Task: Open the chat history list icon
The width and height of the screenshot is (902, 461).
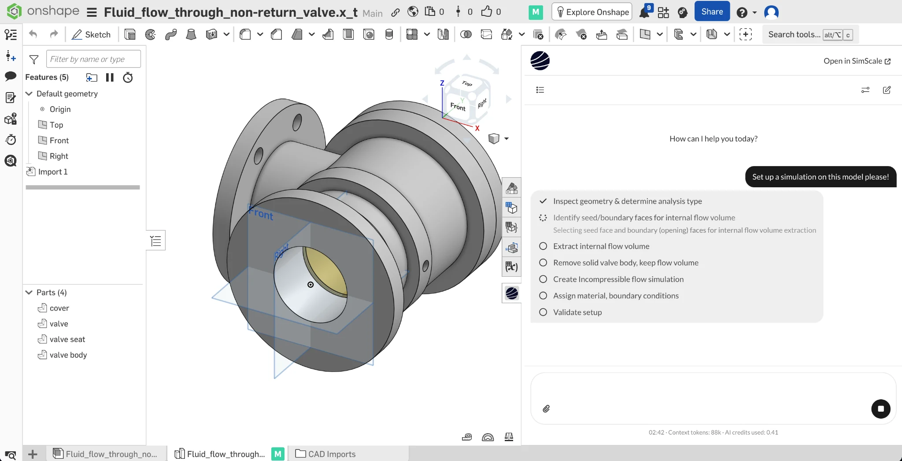Action: [540, 90]
